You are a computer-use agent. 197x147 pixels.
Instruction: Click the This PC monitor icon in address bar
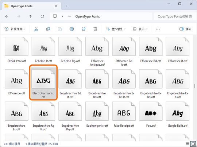click(55, 16)
